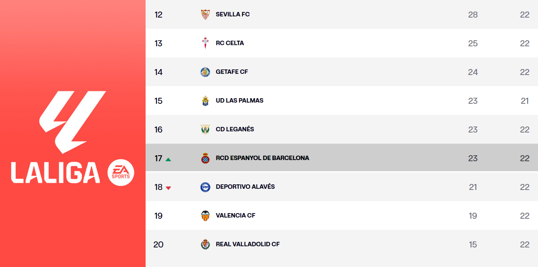The height and width of the screenshot is (267, 538).
Task: Click the EA Sports round badge
Action: [x=121, y=172]
